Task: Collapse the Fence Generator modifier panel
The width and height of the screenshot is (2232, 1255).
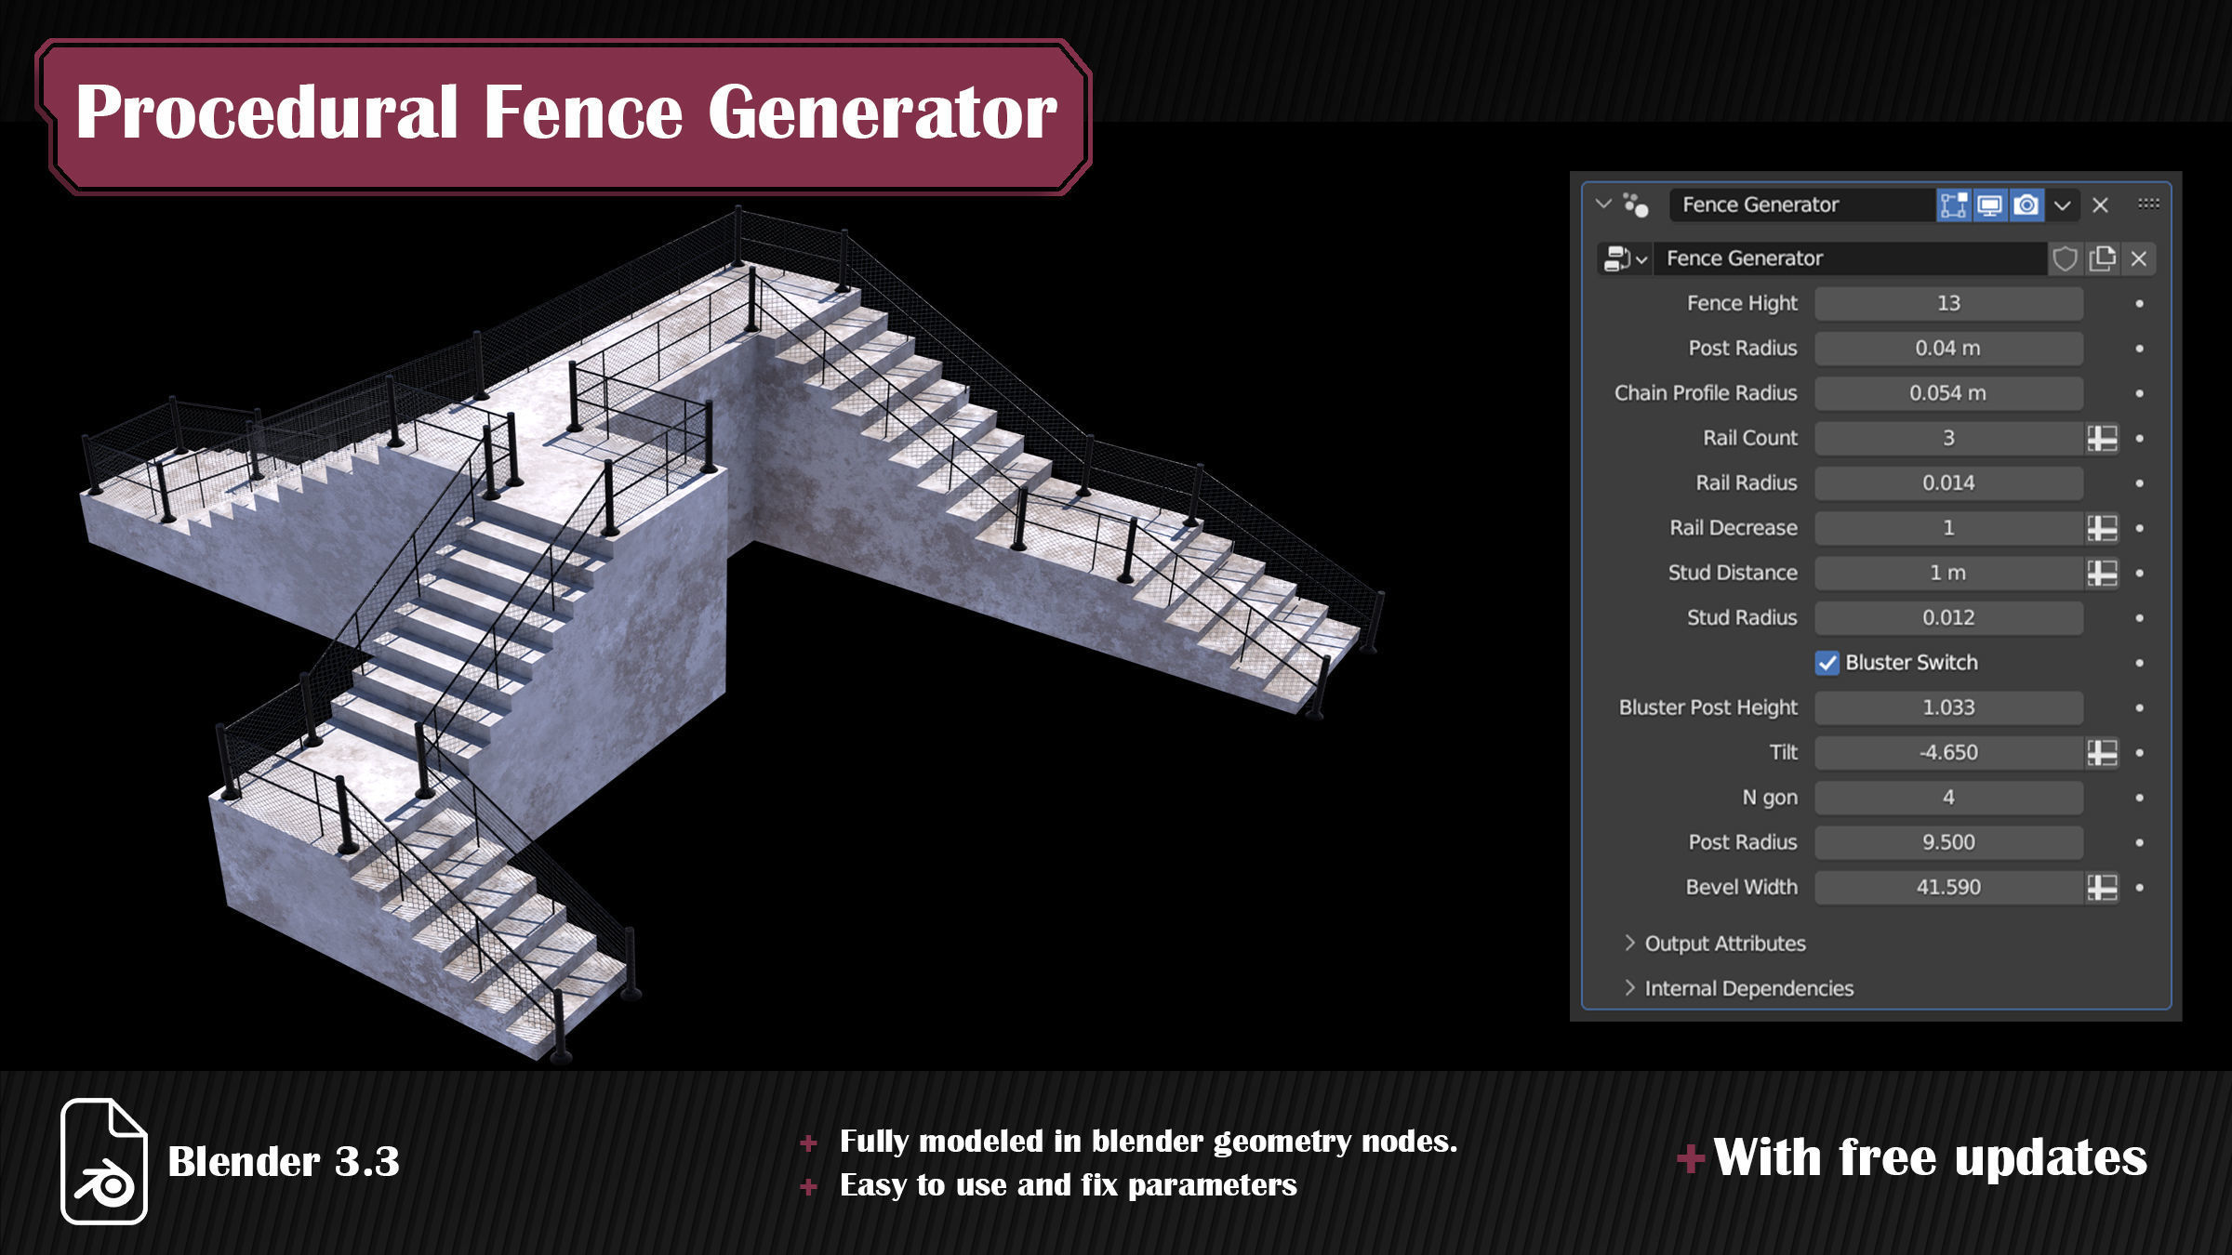Action: [1603, 204]
